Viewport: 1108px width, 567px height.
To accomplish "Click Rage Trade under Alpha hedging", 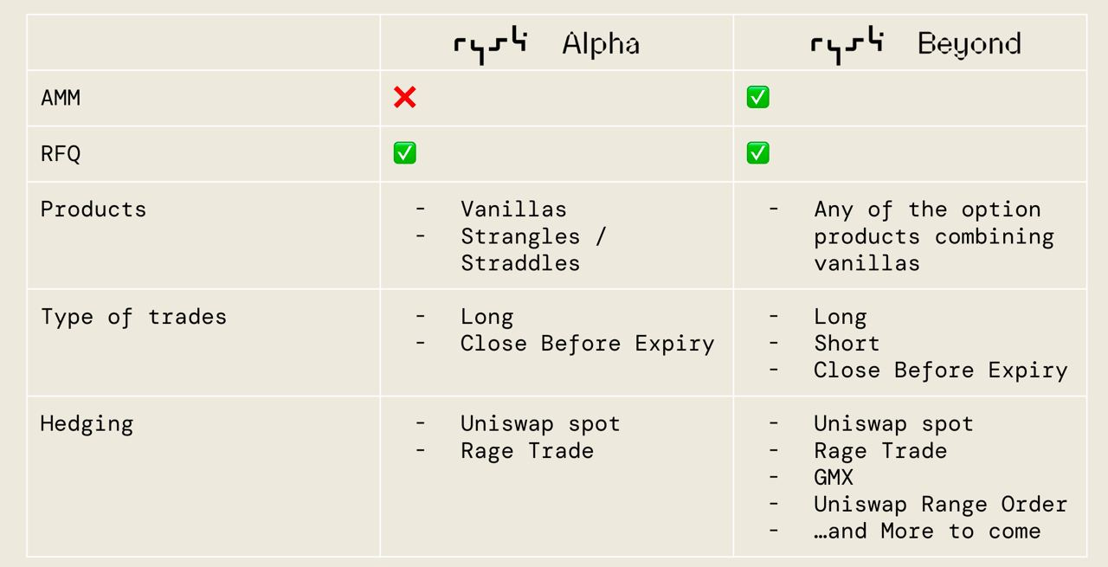I will pos(527,451).
